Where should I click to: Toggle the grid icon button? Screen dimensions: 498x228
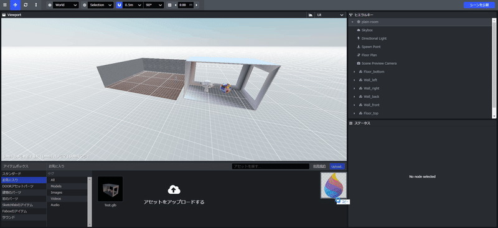pos(169,5)
